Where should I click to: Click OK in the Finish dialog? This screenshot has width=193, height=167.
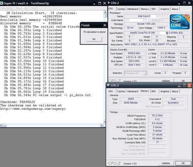coord(94,39)
